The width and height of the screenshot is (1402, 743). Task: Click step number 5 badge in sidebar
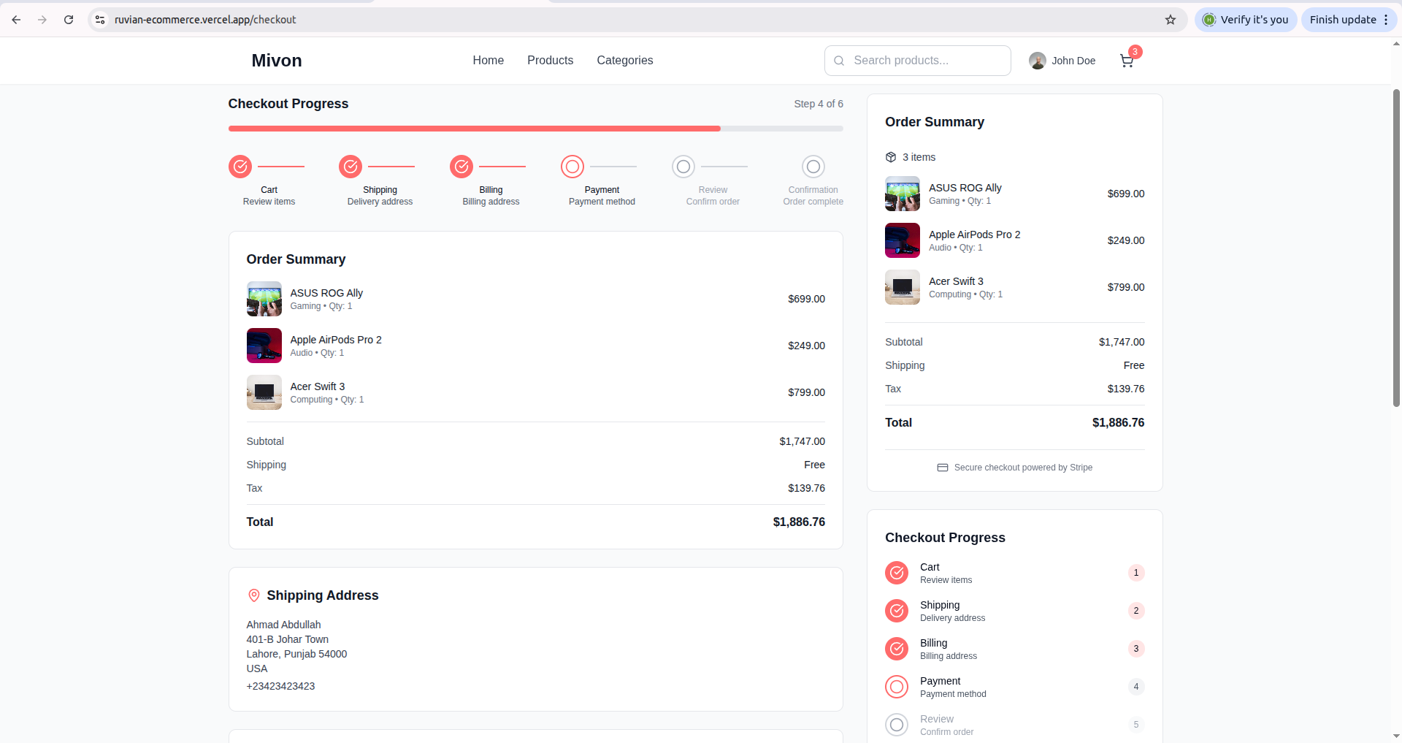(x=1136, y=725)
